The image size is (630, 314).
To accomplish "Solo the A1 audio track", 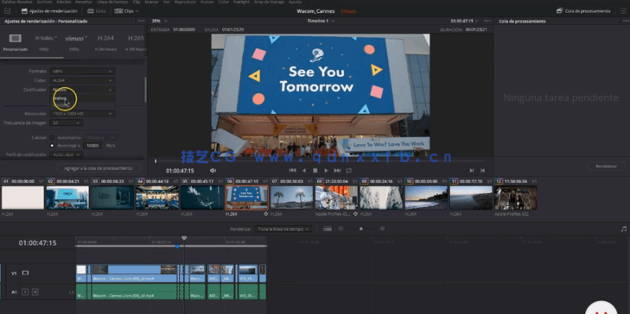I will pyautogui.click(x=24, y=292).
